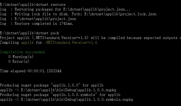181x106 pixels.
Task: Click the "Writing lock file to disk" text
Action: (34, 14)
